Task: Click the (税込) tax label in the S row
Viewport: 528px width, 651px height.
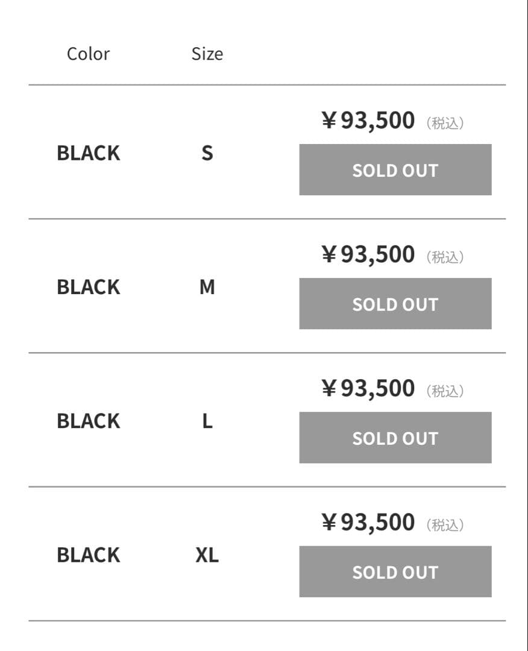Action: 445,123
